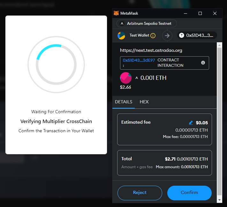Click the $2.71 total amount text
The width and height of the screenshot is (227, 207).
pos(170,159)
